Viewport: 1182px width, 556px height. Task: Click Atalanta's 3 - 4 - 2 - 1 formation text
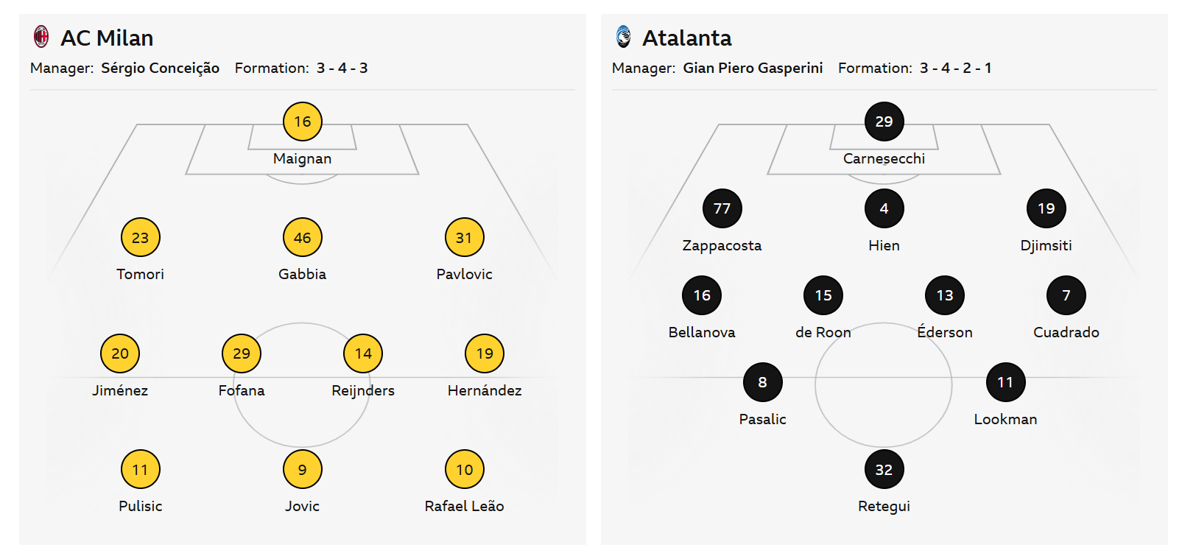click(x=955, y=68)
